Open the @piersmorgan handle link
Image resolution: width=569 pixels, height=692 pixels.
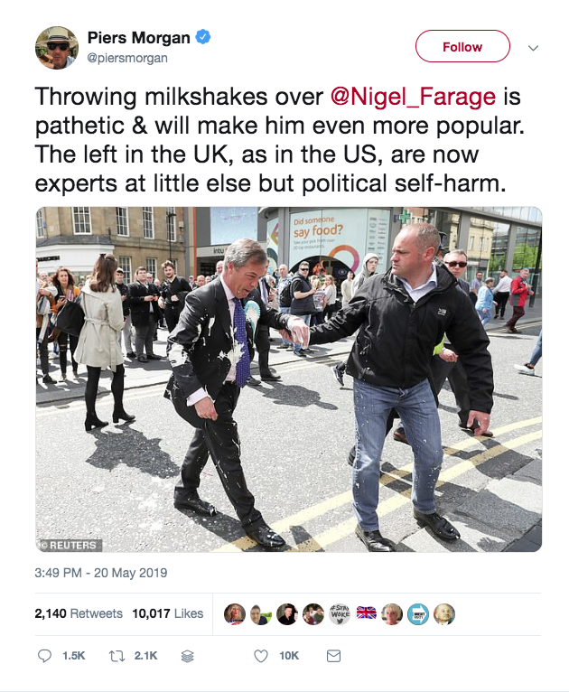(x=126, y=58)
